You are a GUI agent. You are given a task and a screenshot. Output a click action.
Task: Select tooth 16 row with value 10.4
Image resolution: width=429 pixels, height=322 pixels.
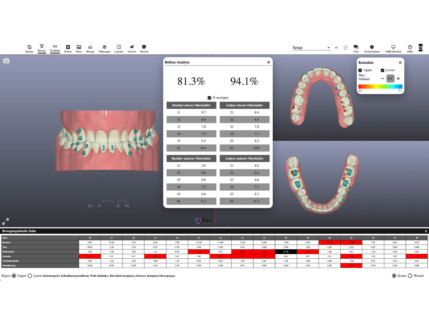191,148
